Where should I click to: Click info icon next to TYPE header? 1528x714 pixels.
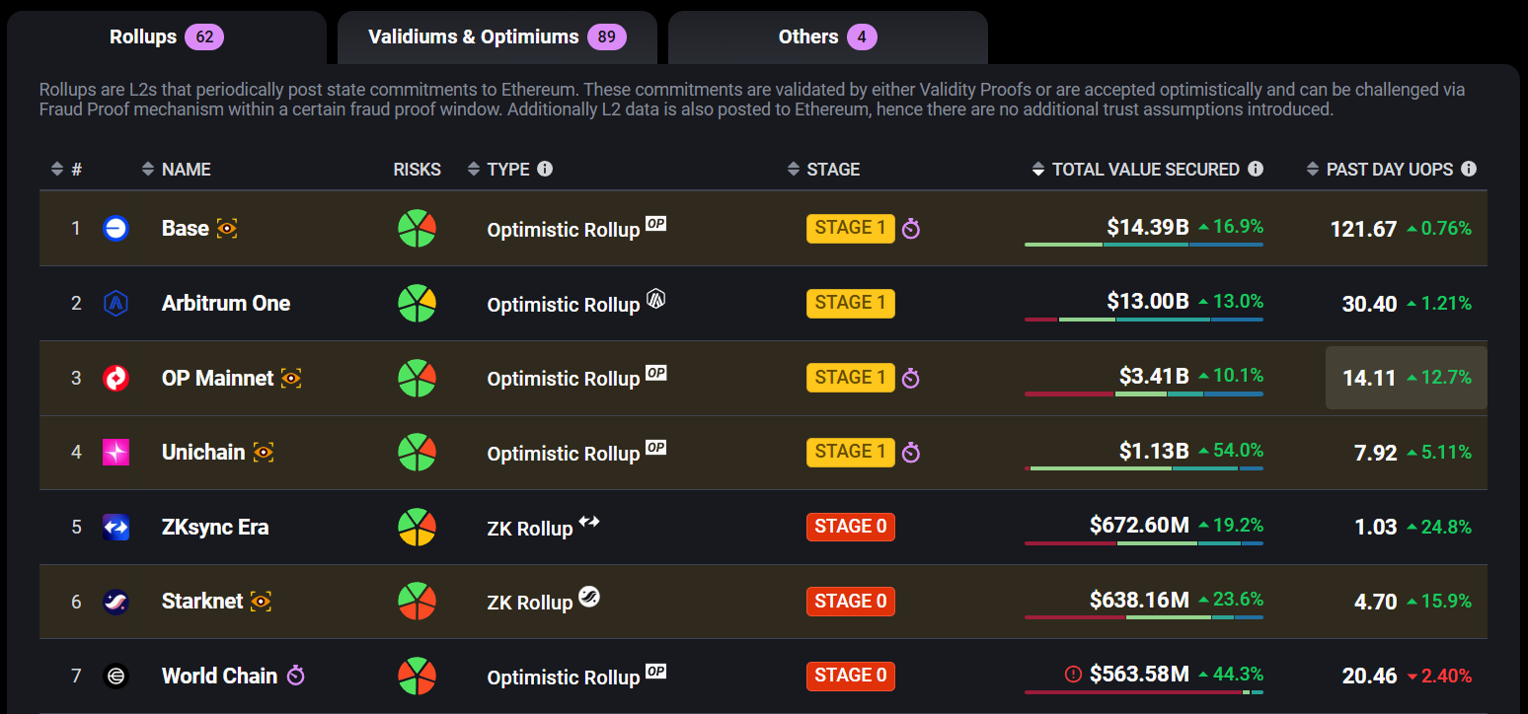point(545,169)
